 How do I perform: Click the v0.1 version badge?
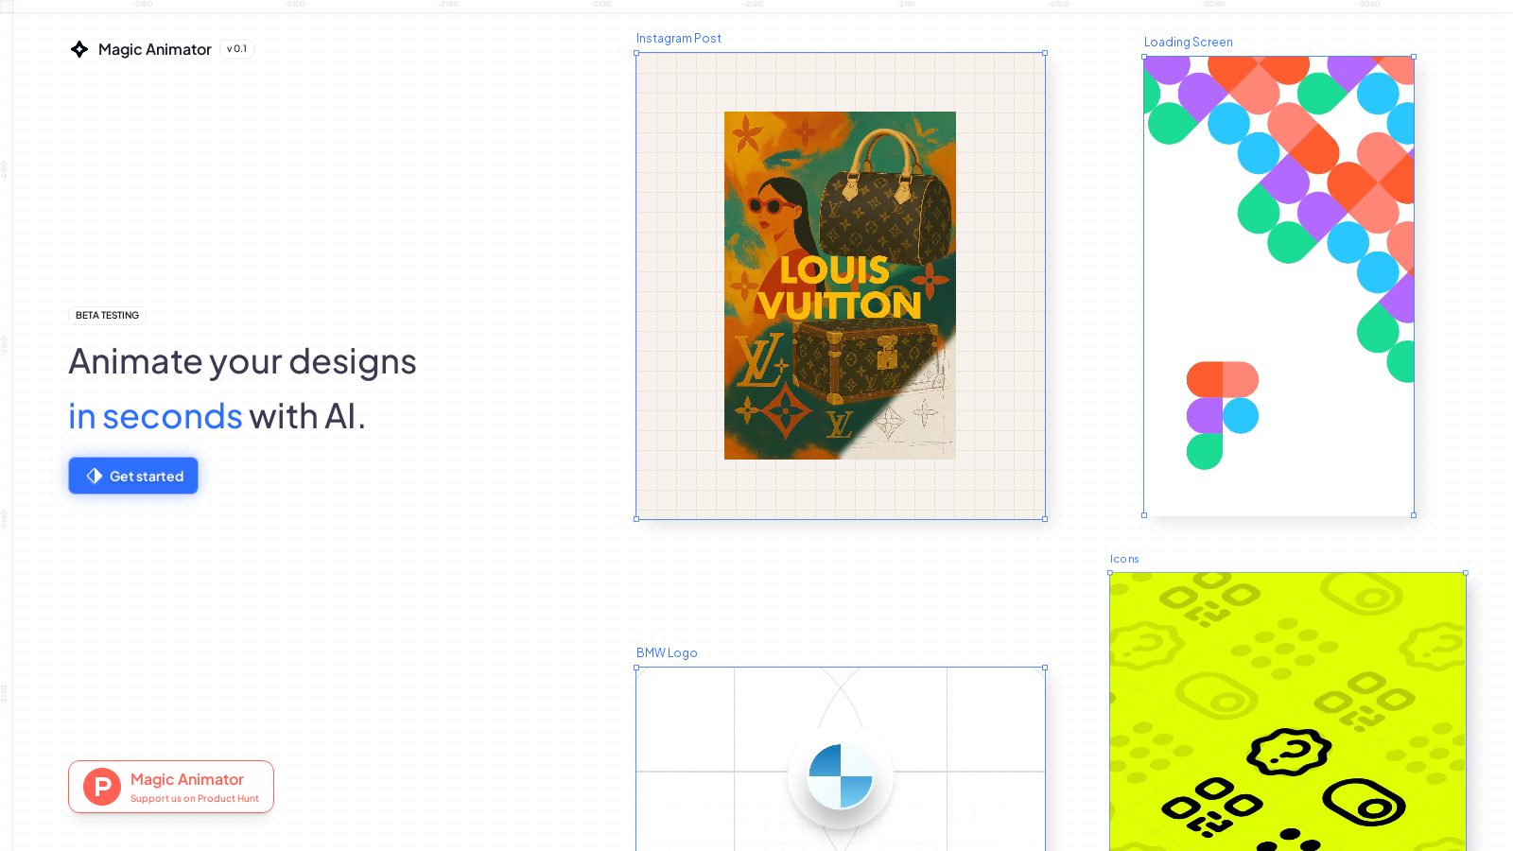(235, 49)
